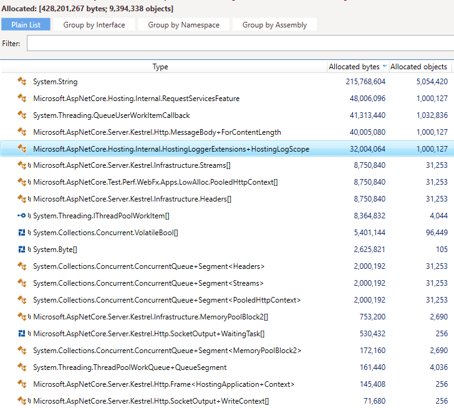This screenshot has width=454, height=408.
Task: Click the array class icon for PooledHttpContext[]
Action: [22, 182]
